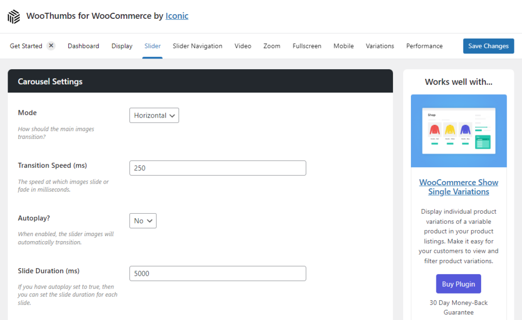This screenshot has height=320, width=522.
Task: Open the Variations tab
Action: 380,46
